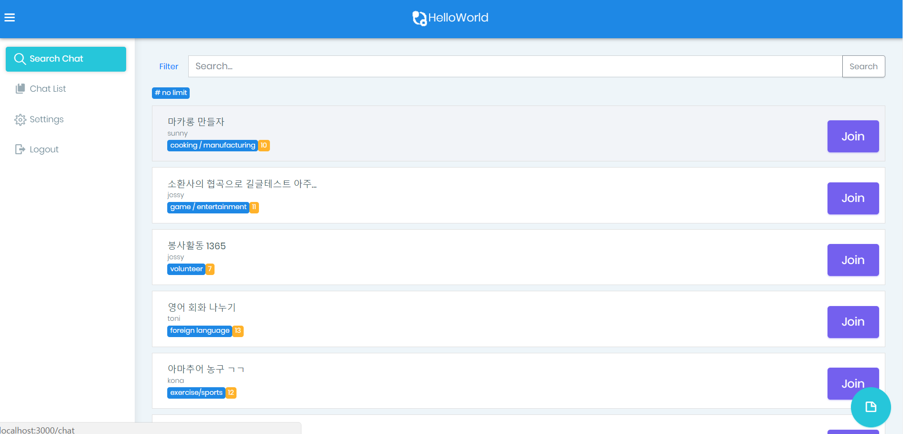Click the Logout door icon
Image resolution: width=903 pixels, height=434 pixels.
pyautogui.click(x=20, y=149)
